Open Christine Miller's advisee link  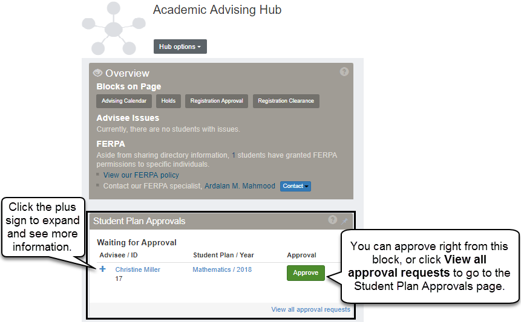pos(138,269)
